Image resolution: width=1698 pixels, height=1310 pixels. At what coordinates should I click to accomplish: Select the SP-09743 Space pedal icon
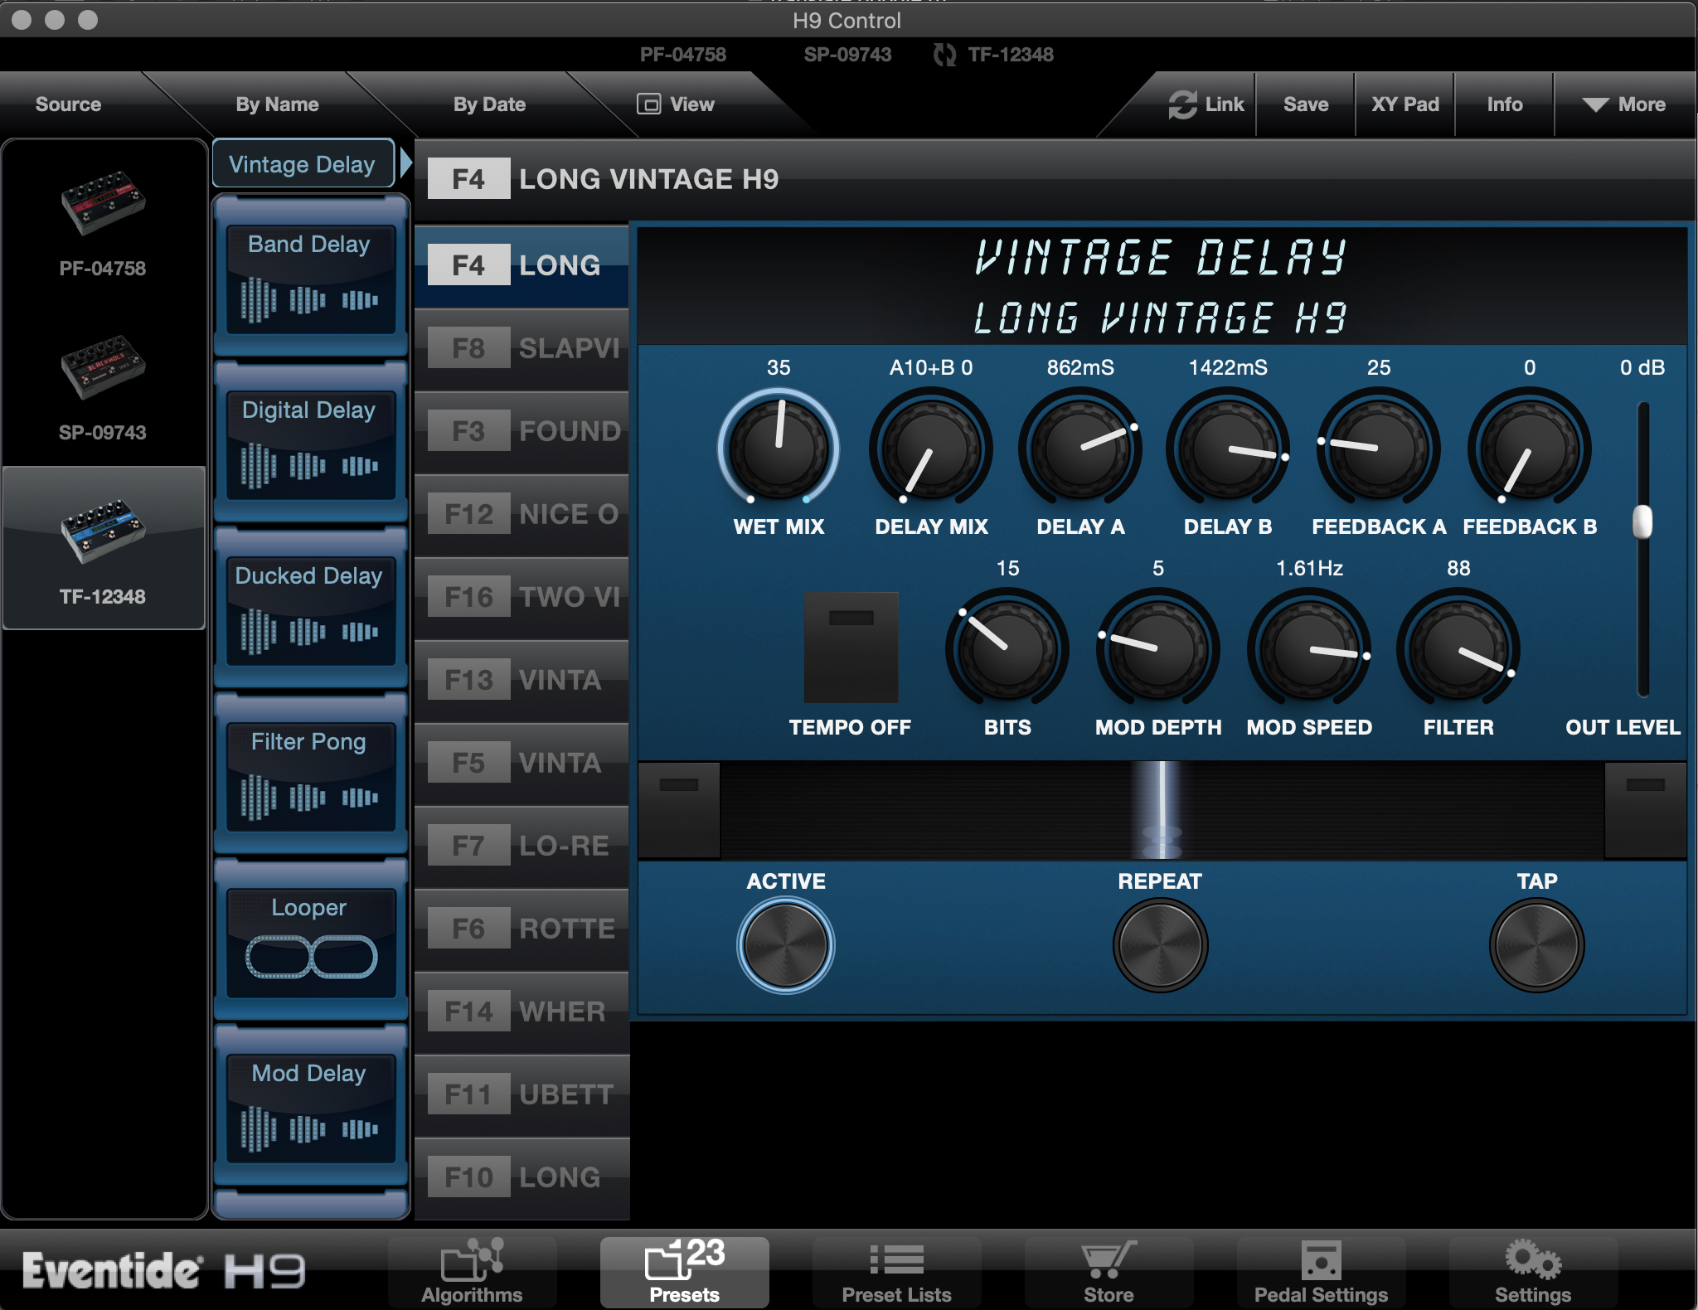[102, 366]
